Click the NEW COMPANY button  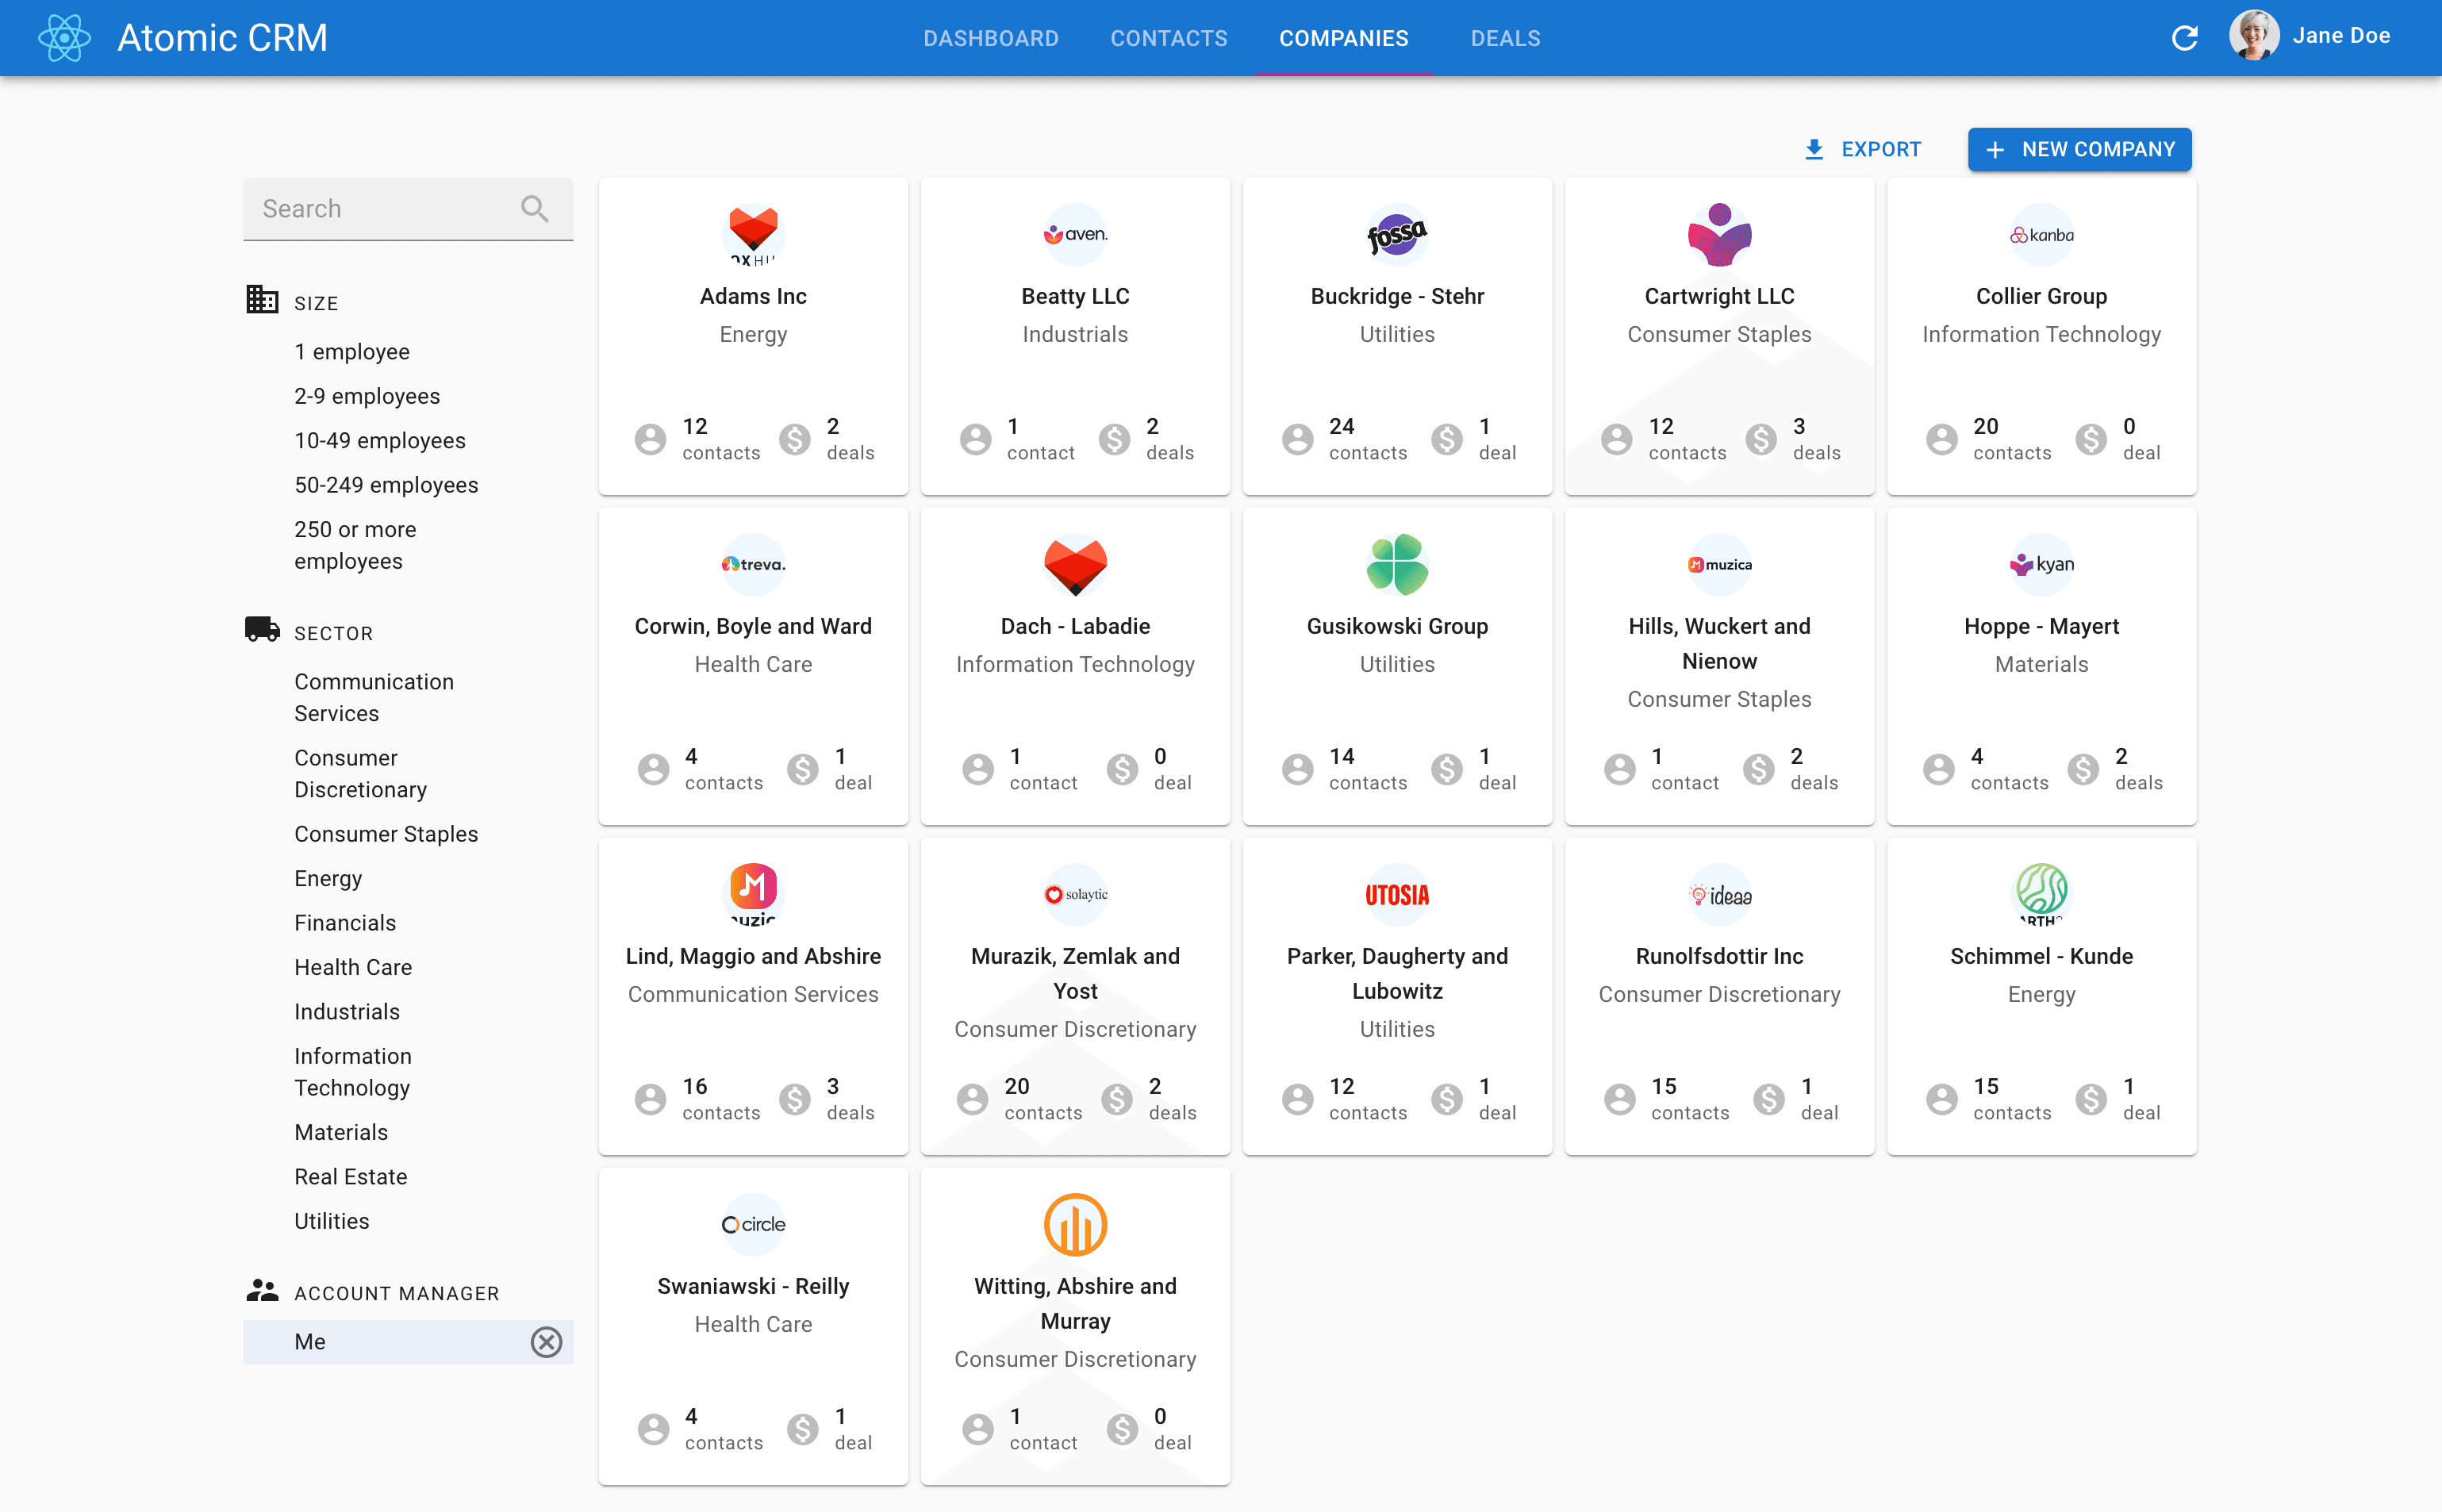click(x=2079, y=148)
